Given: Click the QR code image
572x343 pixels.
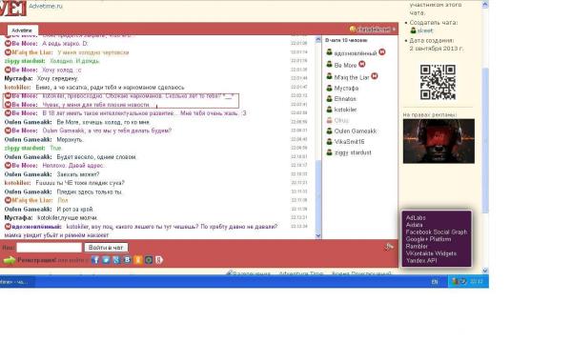Looking at the screenshot, I should click(438, 82).
